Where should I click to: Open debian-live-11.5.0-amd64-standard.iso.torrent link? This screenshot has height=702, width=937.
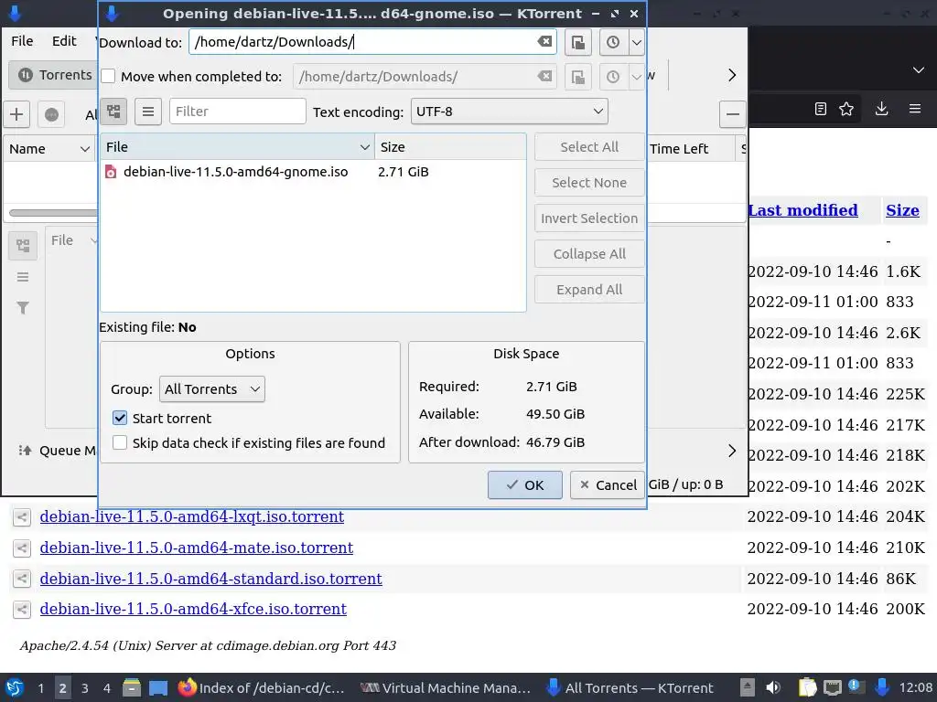(211, 579)
